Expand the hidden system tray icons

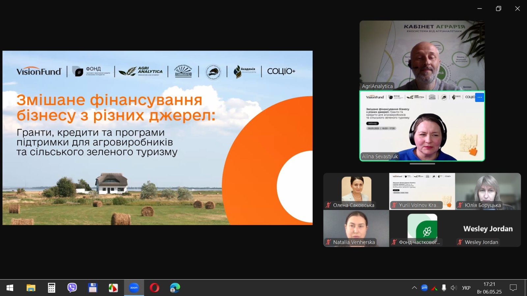[414, 288]
